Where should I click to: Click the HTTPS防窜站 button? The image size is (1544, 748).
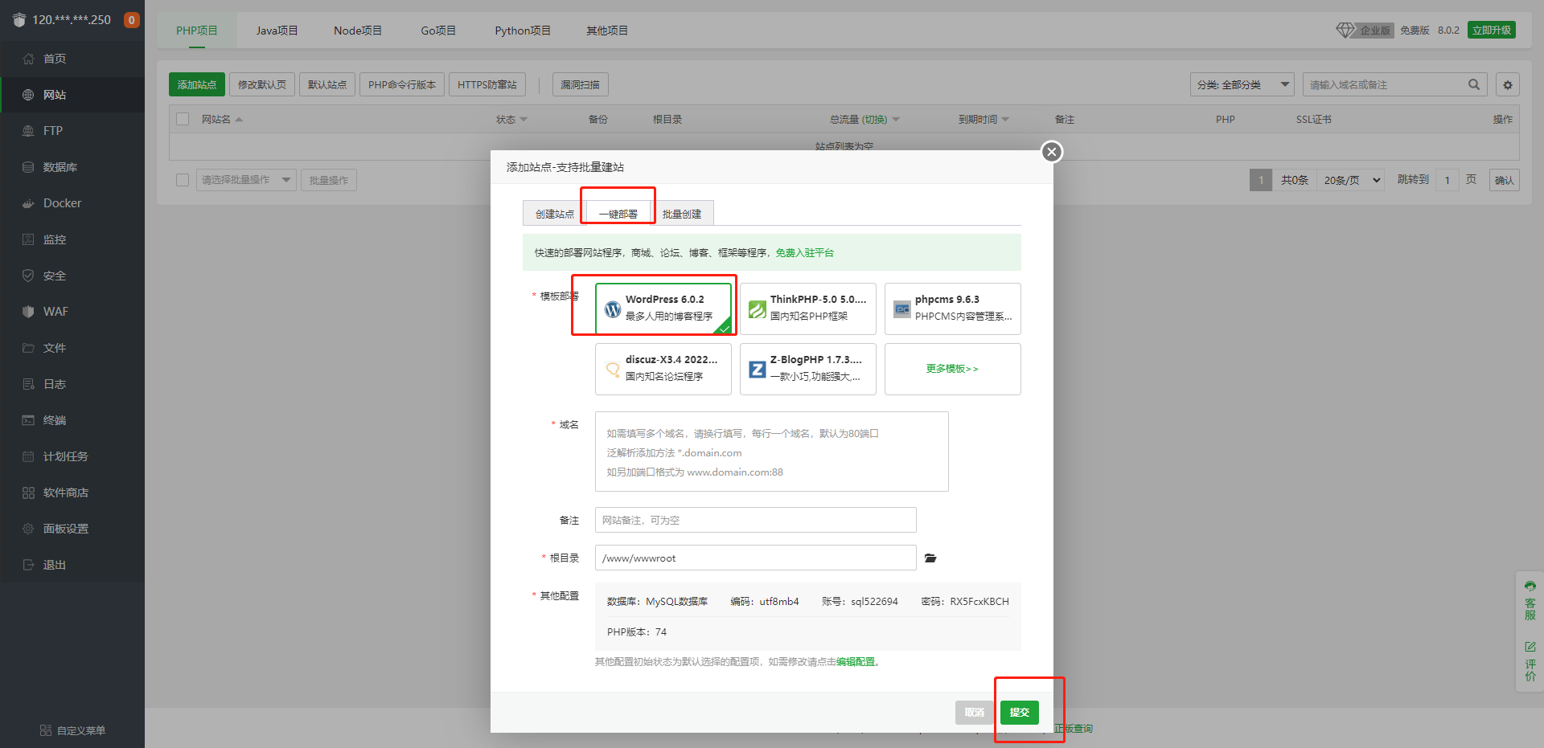[x=487, y=84]
